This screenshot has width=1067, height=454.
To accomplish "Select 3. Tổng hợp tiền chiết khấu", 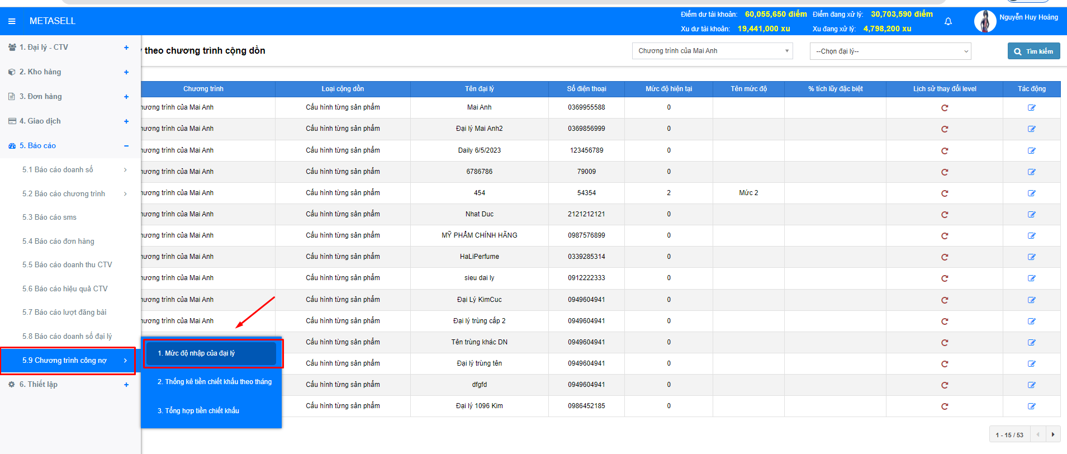I will [198, 411].
